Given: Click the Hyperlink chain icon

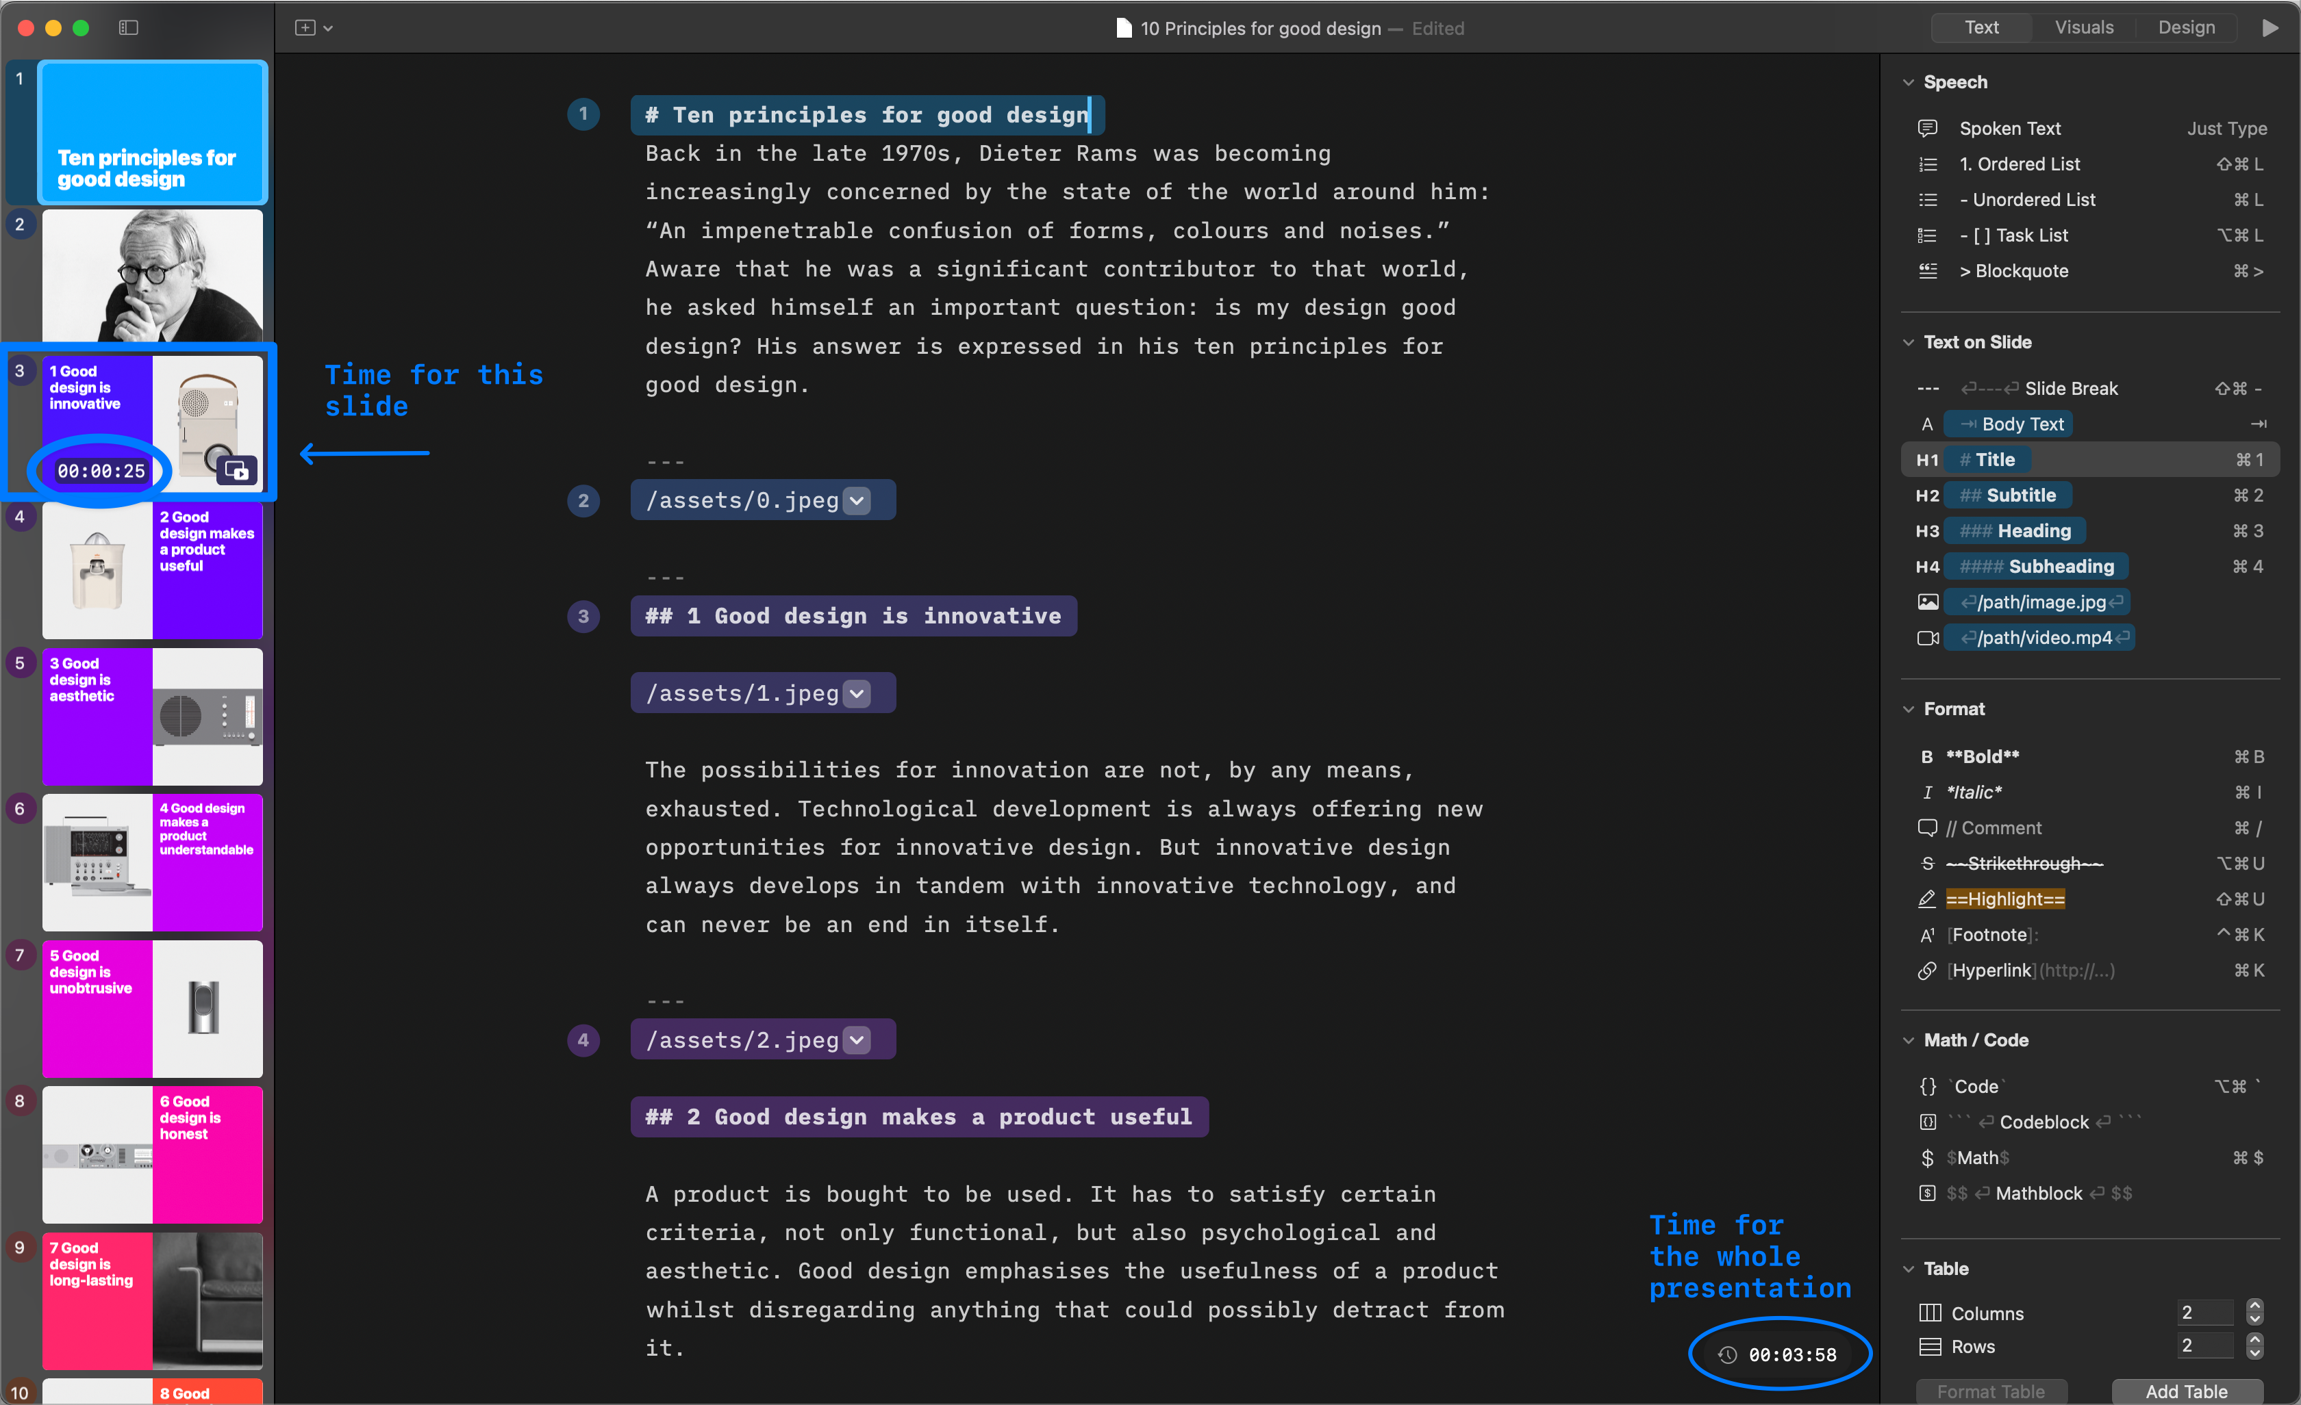Looking at the screenshot, I should tap(1926, 970).
